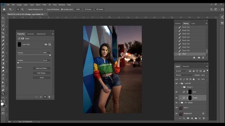Open the Kind filter dropdown in Layers
The image size is (225, 126).
click(x=181, y=71)
